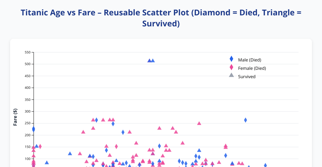Click the 550 y-axis tick label

click(28, 52)
